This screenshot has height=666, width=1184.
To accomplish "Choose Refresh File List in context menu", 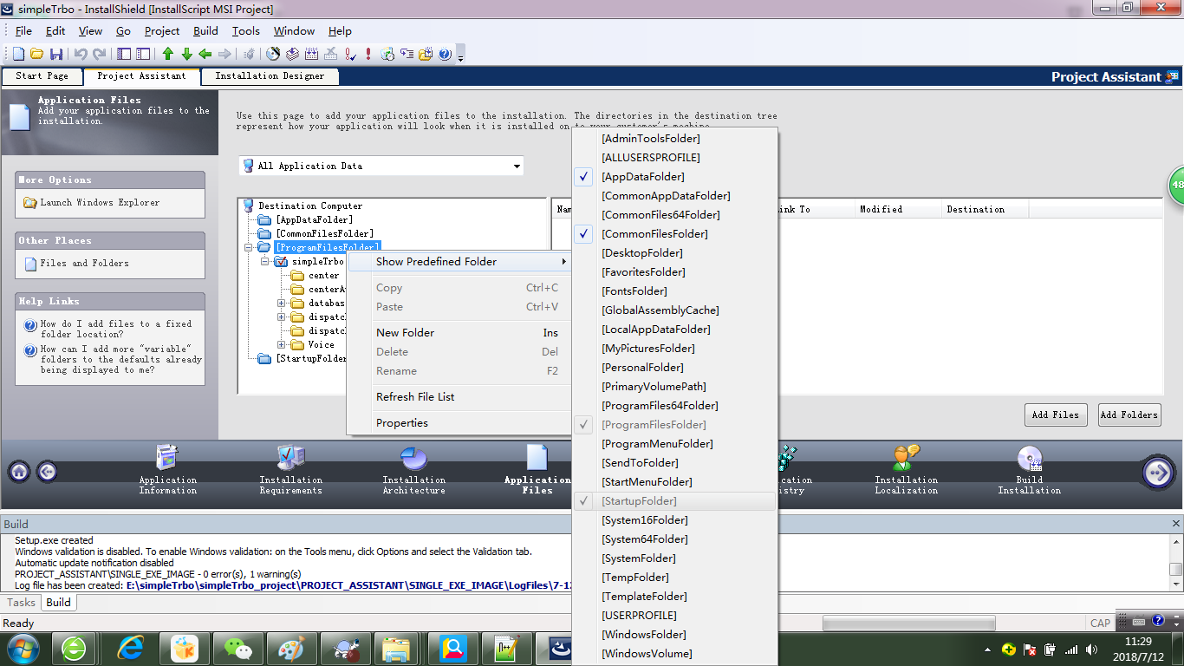I will pos(459,396).
